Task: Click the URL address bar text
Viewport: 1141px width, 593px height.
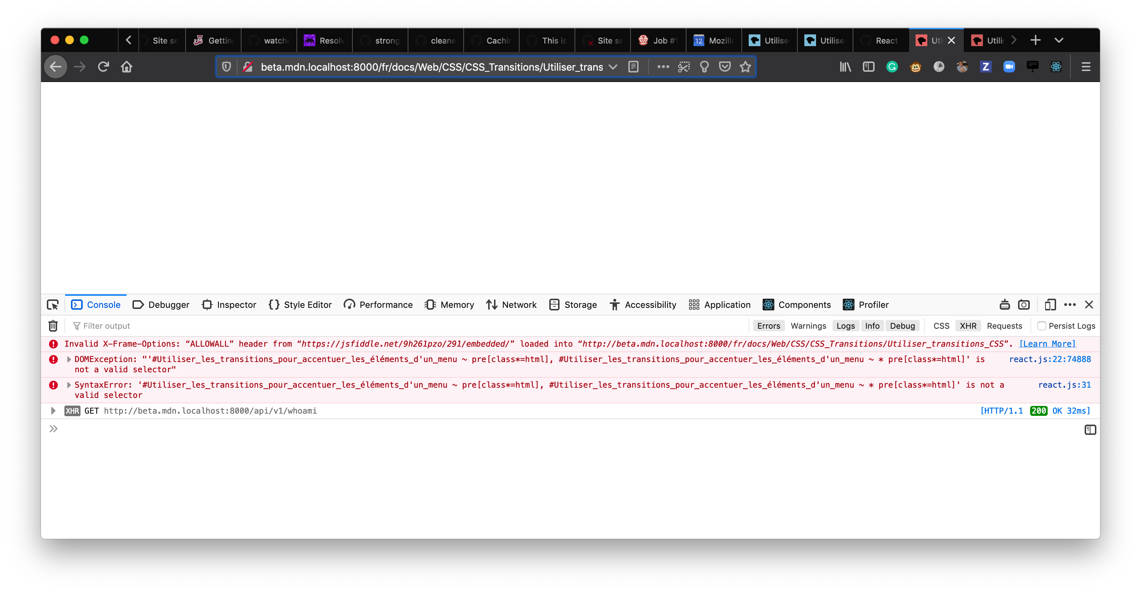Action: tap(431, 67)
